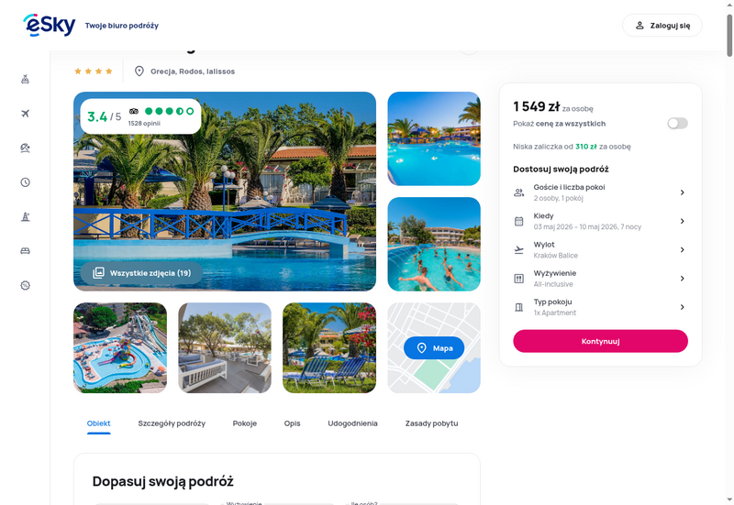Expand Goście i liczba pokoi option
Screen dimensions: 734x505
[601, 192]
